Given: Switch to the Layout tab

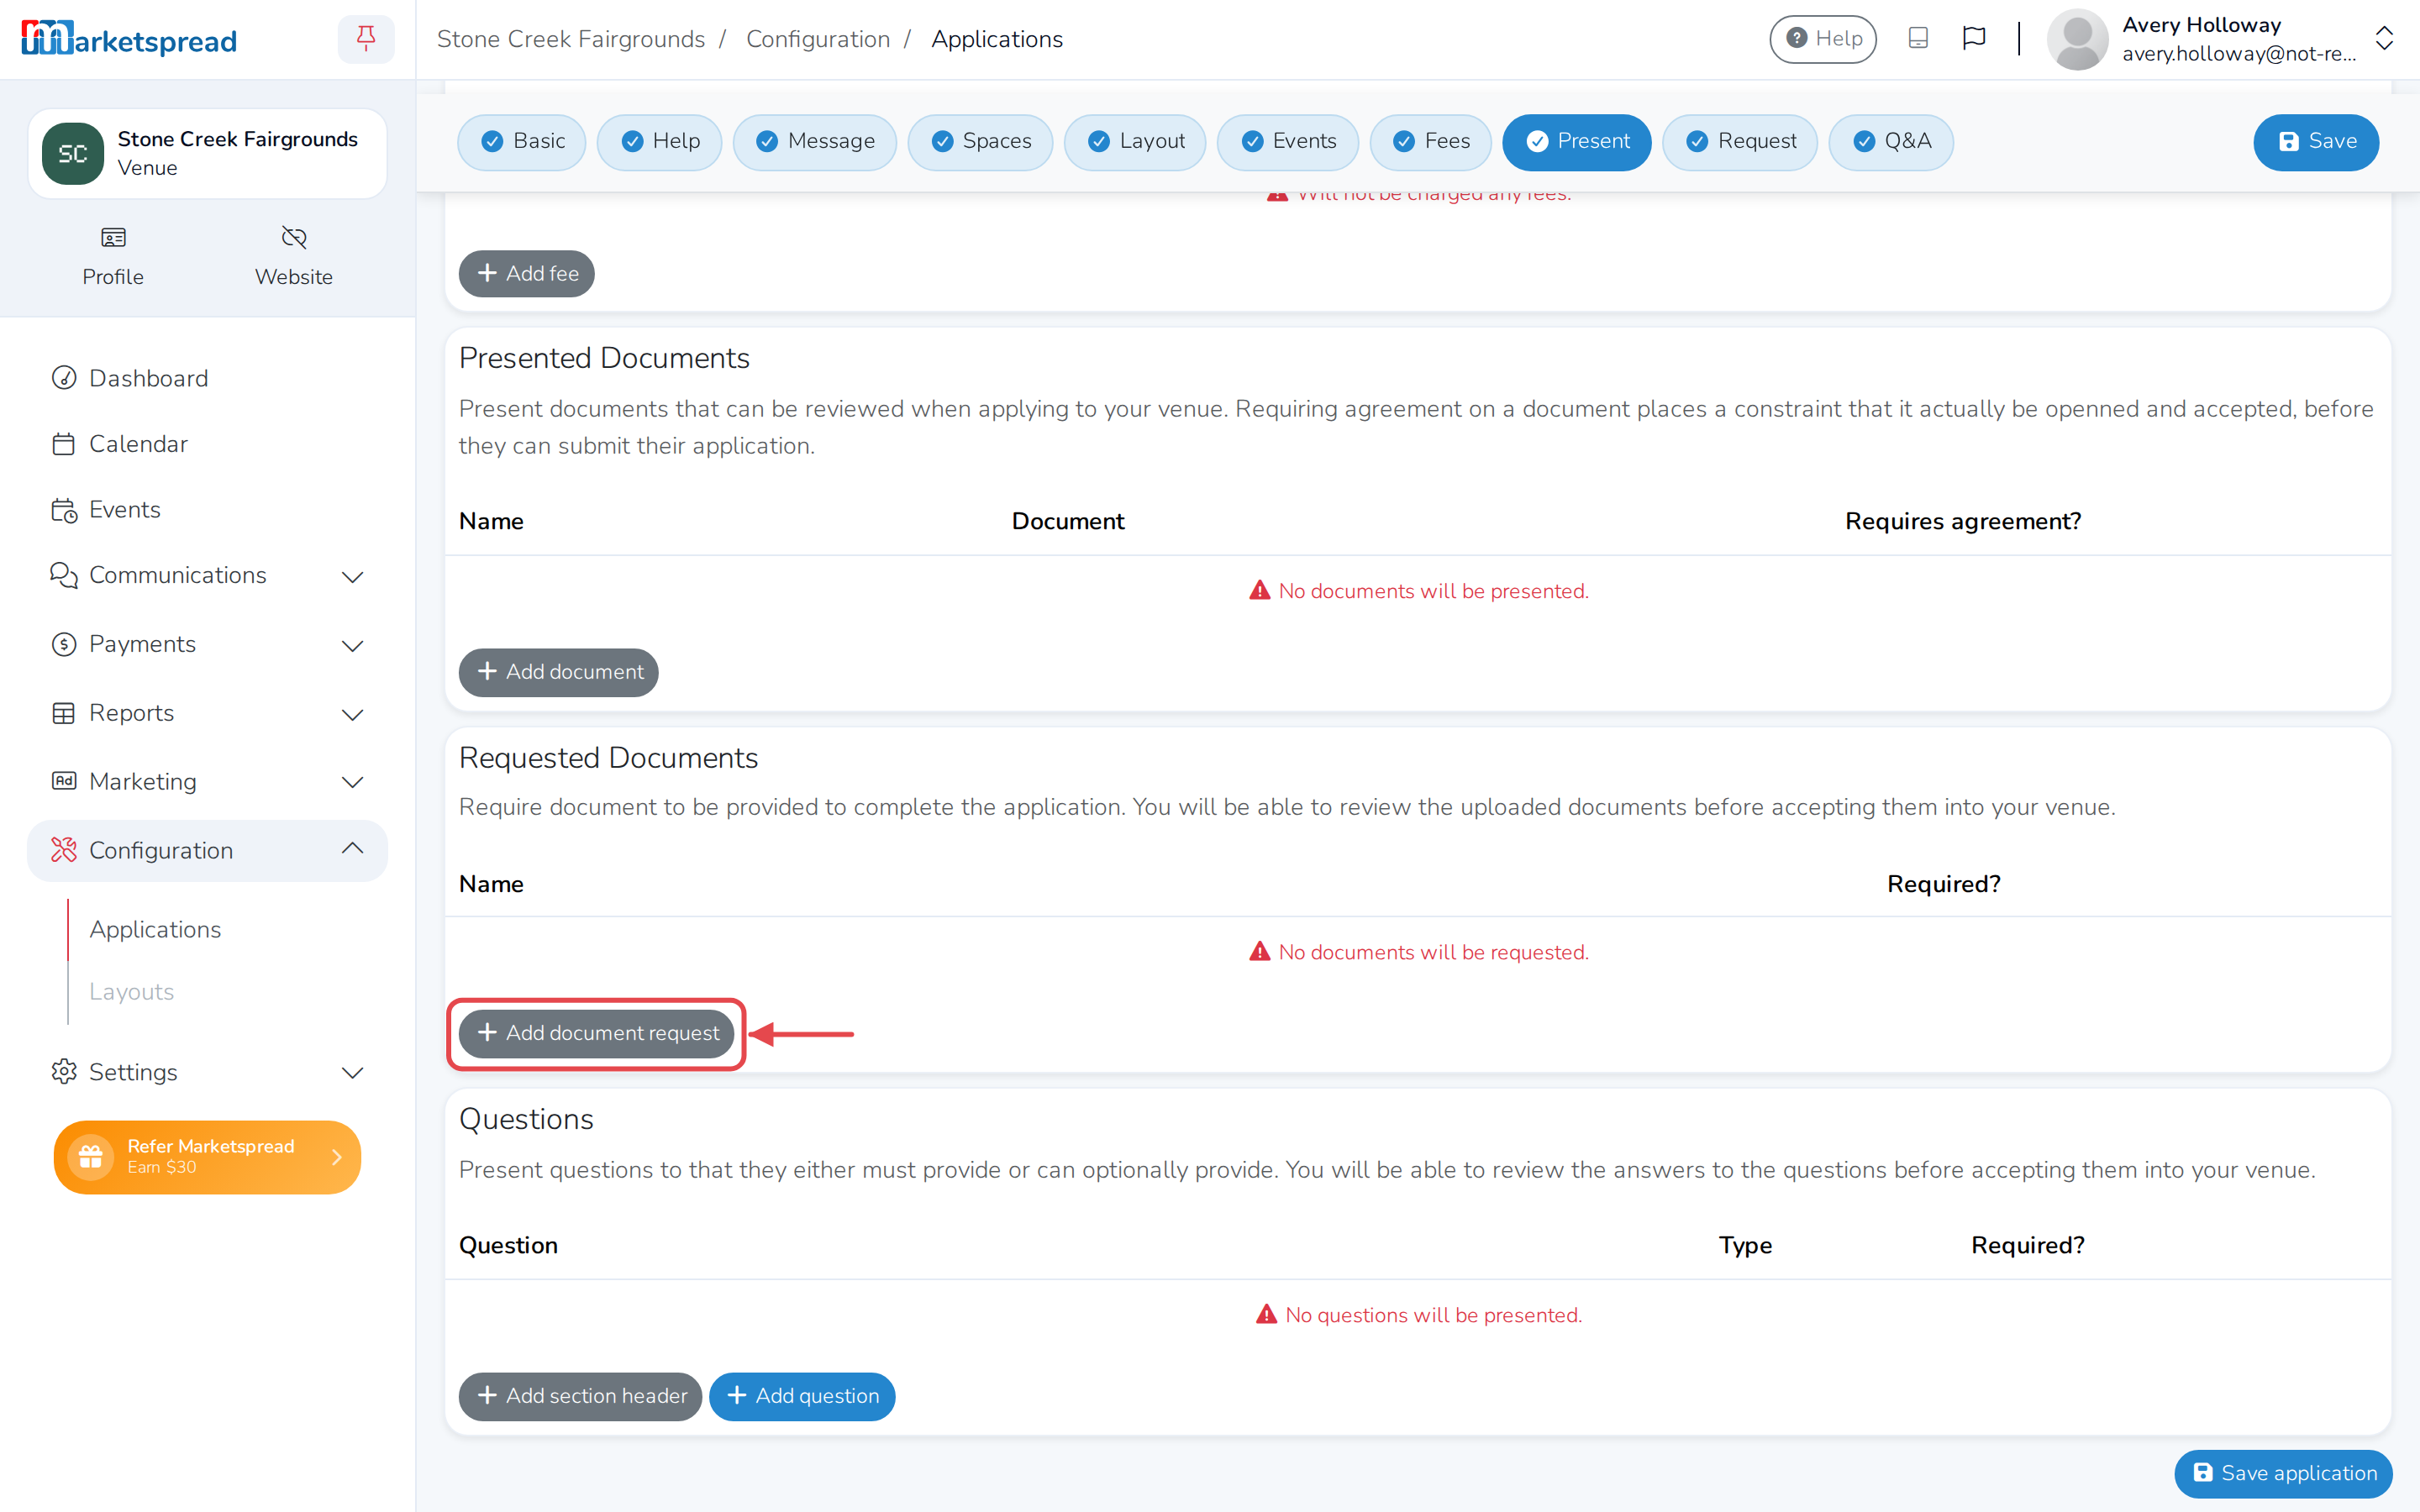Looking at the screenshot, I should pyautogui.click(x=1135, y=142).
